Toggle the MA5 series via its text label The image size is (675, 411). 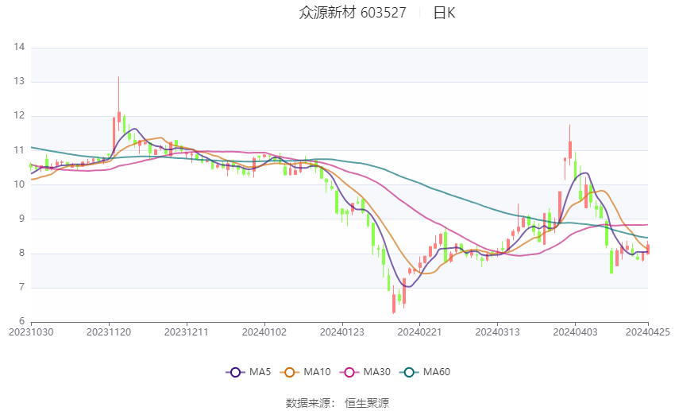260,371
